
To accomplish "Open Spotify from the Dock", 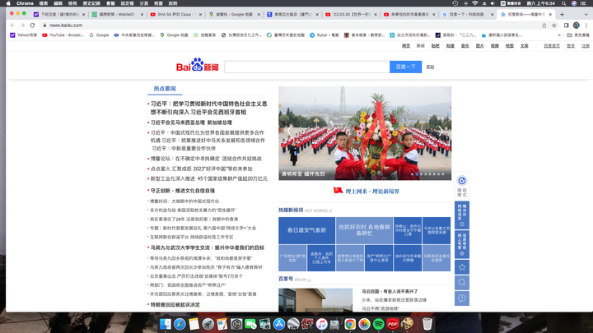I will pos(378,324).
